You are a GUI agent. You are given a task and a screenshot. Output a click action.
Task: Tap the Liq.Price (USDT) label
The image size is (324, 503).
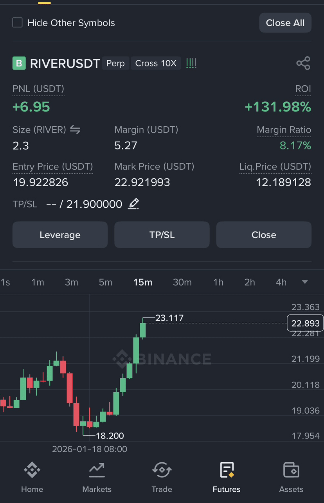(x=275, y=167)
